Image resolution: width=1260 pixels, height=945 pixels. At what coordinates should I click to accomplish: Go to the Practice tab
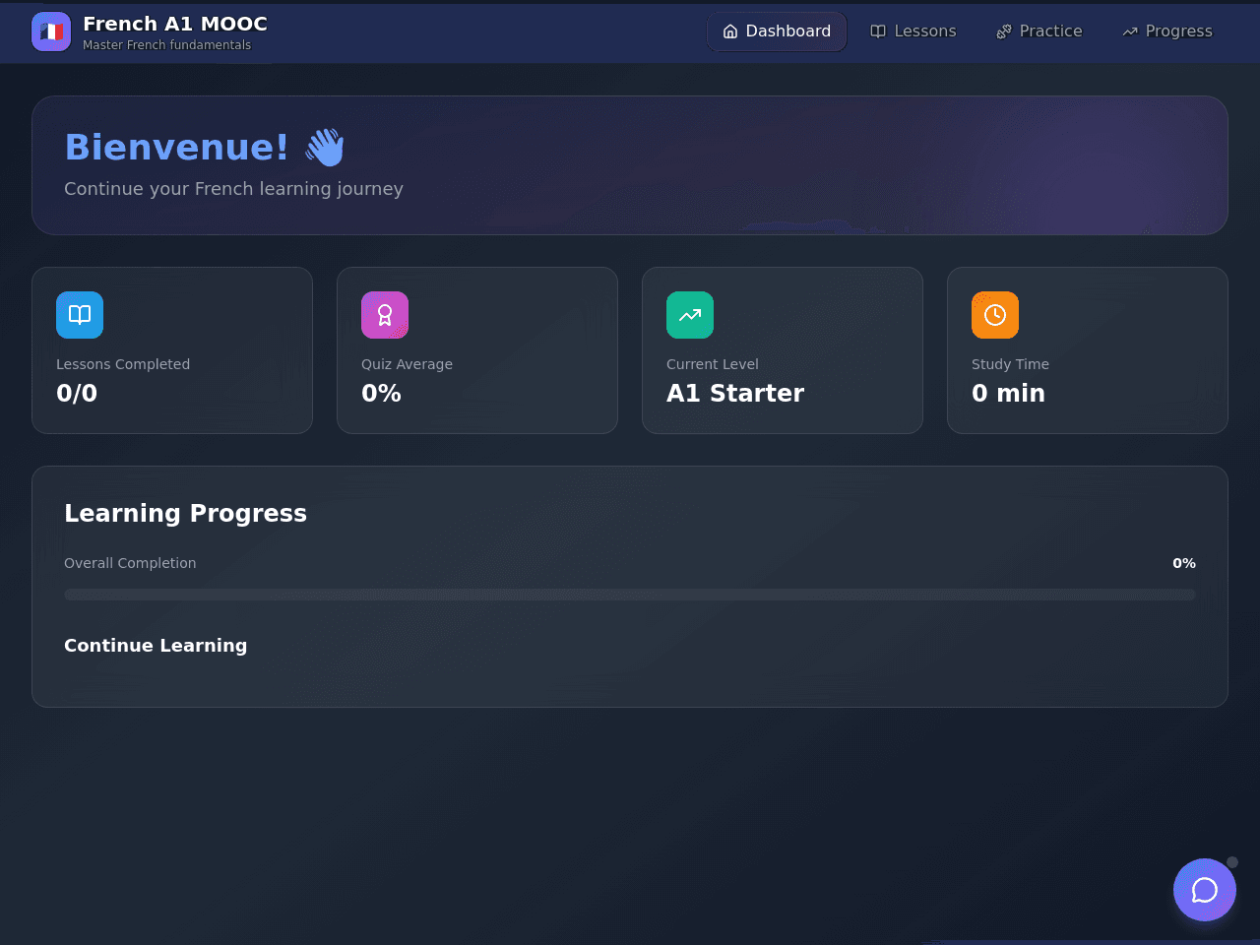coord(1039,31)
